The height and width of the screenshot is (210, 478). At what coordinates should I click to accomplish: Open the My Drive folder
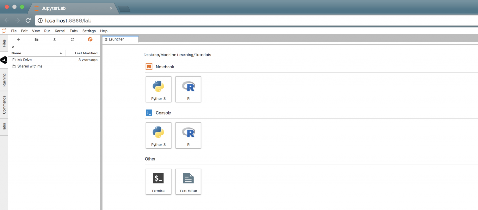[24, 60]
